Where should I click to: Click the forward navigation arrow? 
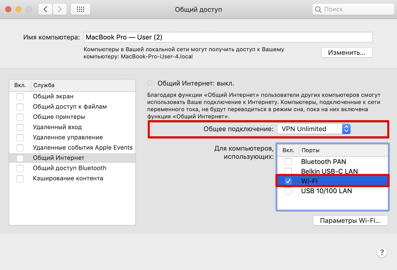coord(59,9)
